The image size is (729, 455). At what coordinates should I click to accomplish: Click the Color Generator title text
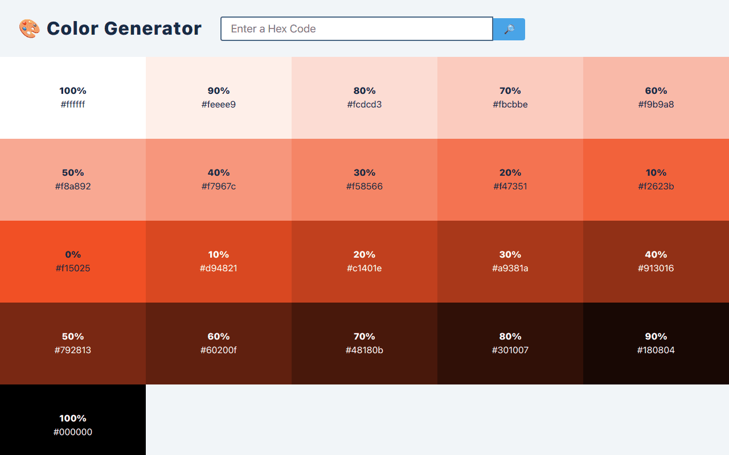click(124, 28)
